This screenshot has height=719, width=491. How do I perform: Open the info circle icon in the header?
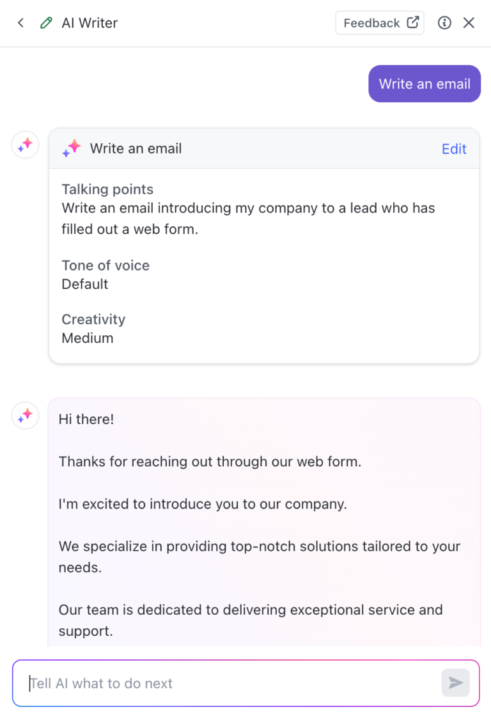(444, 22)
